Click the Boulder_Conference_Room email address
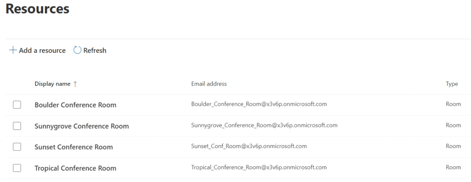Screen dimensions: 471x182 [259, 104]
